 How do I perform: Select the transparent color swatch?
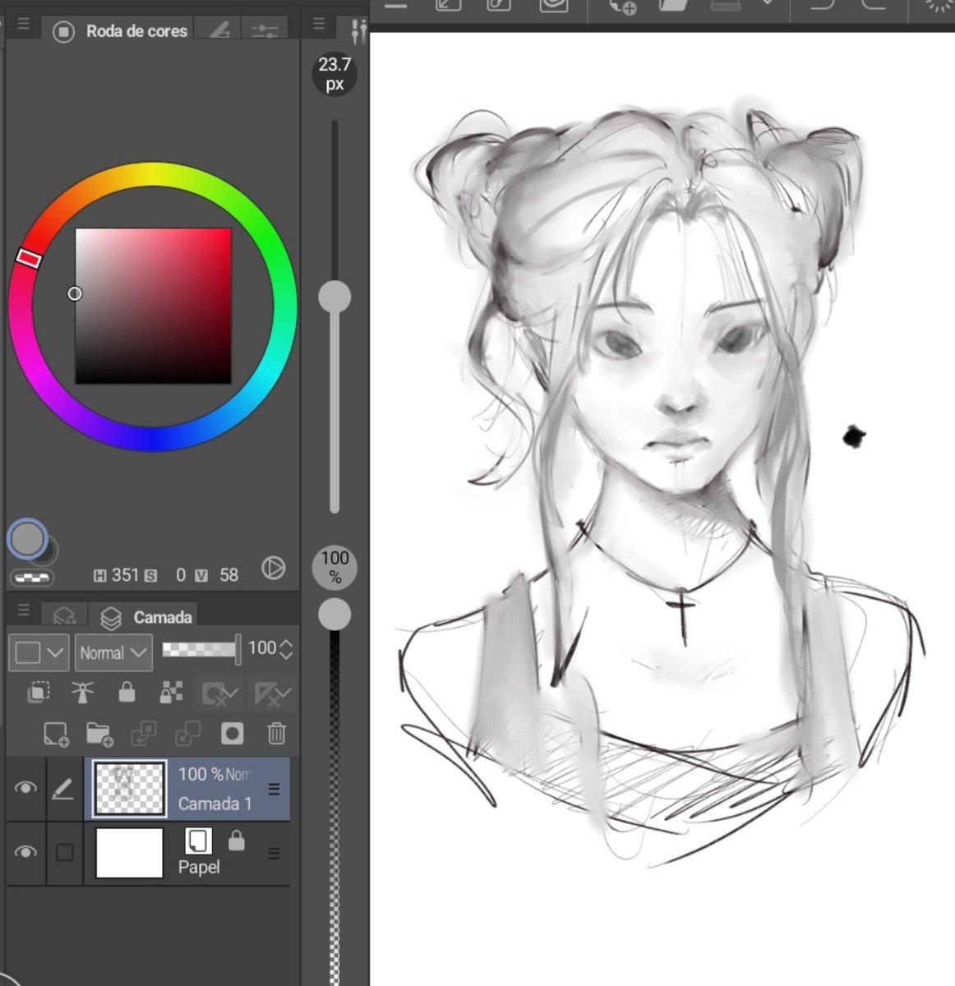[32, 578]
